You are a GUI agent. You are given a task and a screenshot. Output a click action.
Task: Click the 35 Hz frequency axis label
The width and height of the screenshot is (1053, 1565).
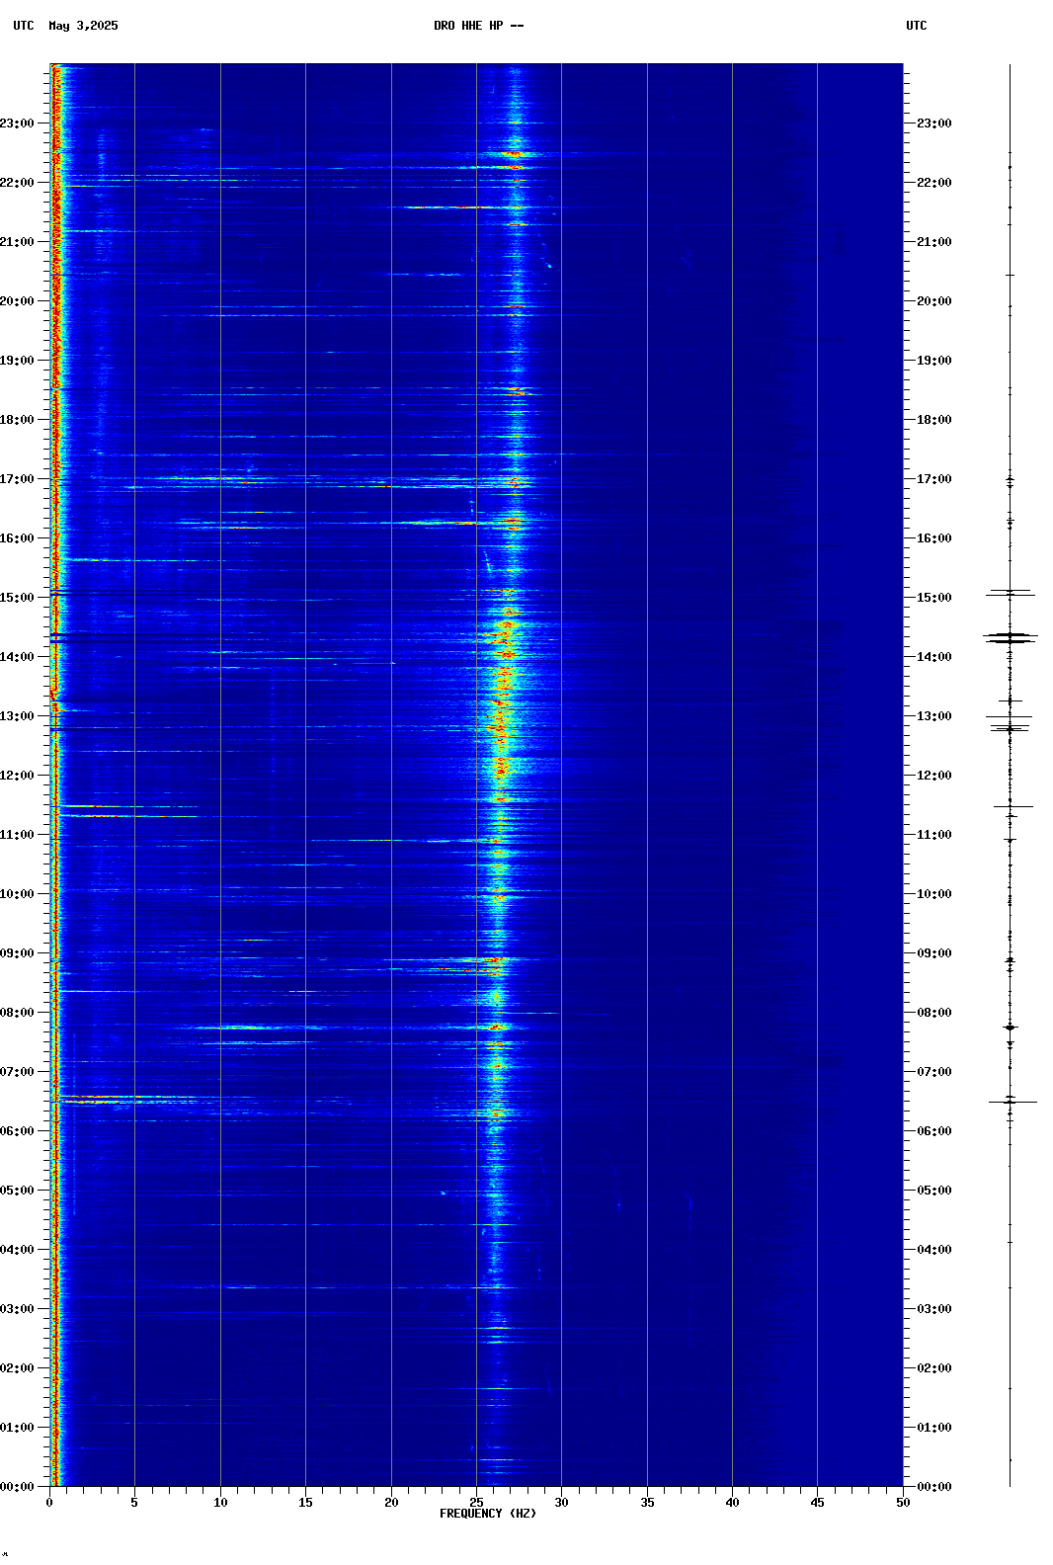coord(647,1503)
